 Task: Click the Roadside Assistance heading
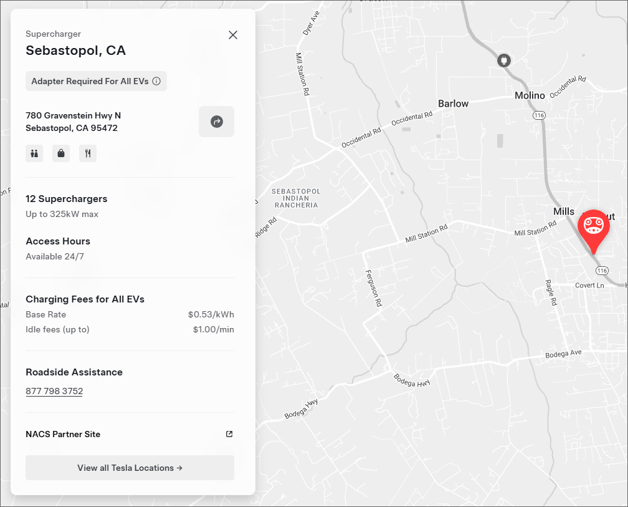(74, 372)
